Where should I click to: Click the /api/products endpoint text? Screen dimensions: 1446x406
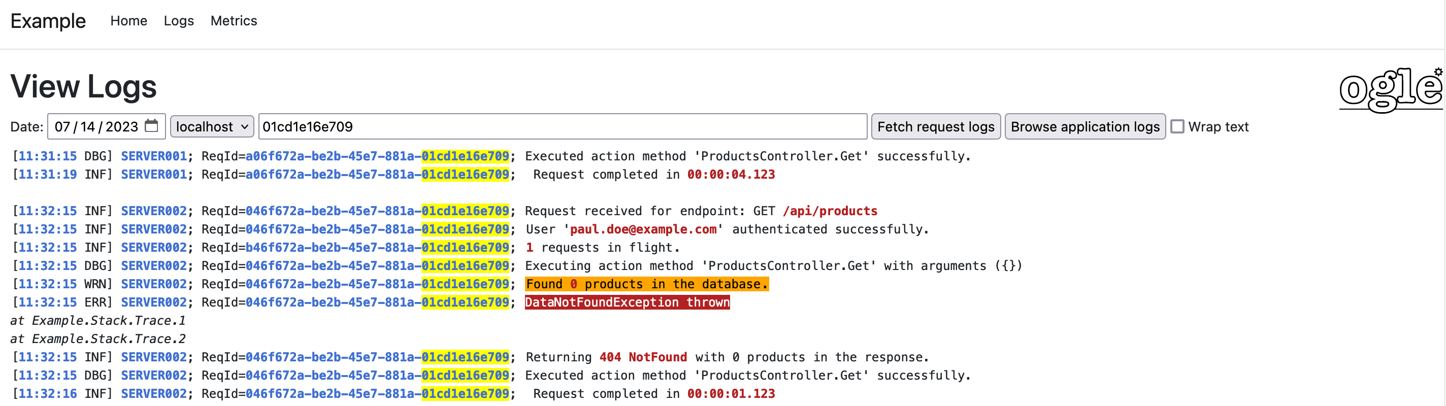coord(830,211)
